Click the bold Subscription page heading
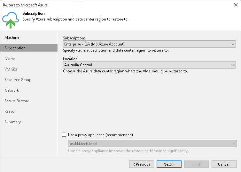 [x=34, y=13]
